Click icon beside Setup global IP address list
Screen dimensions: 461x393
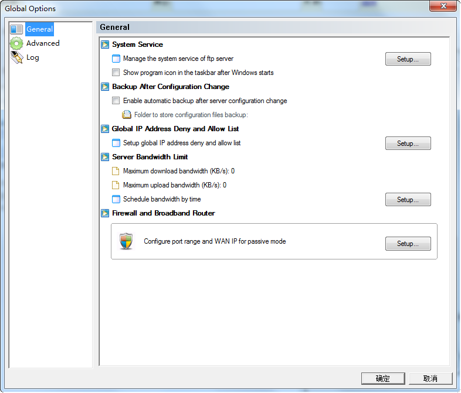coord(116,143)
